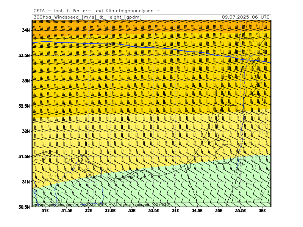Viewport: 303px width, 227px height.
Task: Click the 31.5E longitude label
Action: 67,211
